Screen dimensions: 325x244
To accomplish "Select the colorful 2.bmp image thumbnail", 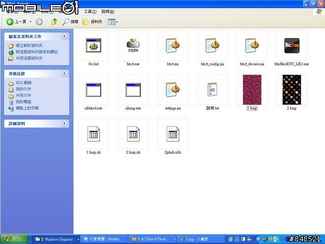I will tap(291, 90).
